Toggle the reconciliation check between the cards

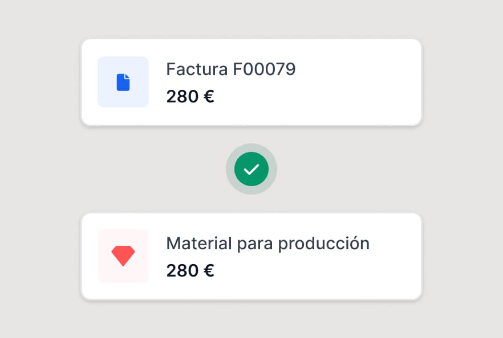tap(251, 169)
